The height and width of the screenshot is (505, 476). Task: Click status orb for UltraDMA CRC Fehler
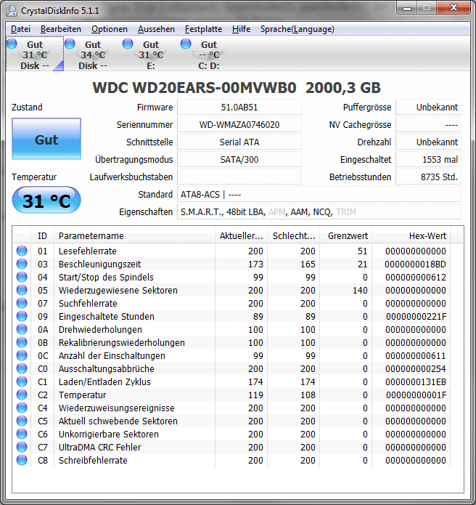[x=22, y=447]
